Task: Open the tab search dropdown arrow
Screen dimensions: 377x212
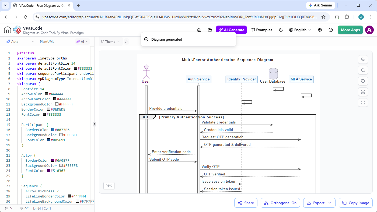Action: 5,5
